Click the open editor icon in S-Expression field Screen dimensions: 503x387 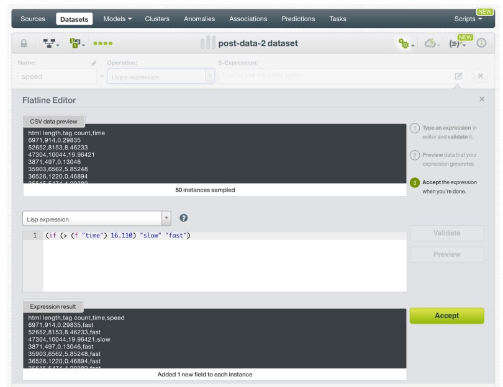pos(458,76)
